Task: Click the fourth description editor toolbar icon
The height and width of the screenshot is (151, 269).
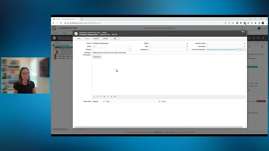Action: [104, 96]
